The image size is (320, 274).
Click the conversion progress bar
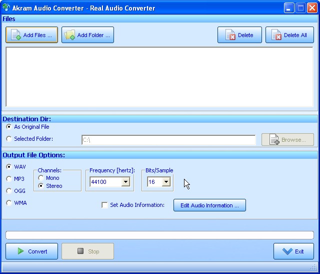click(159, 235)
